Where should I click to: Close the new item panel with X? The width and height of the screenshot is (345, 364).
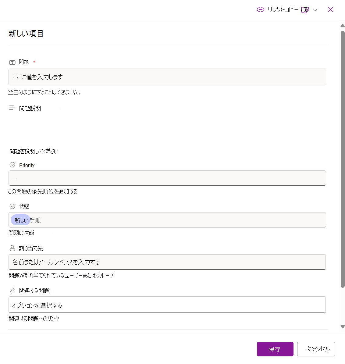coord(330,9)
